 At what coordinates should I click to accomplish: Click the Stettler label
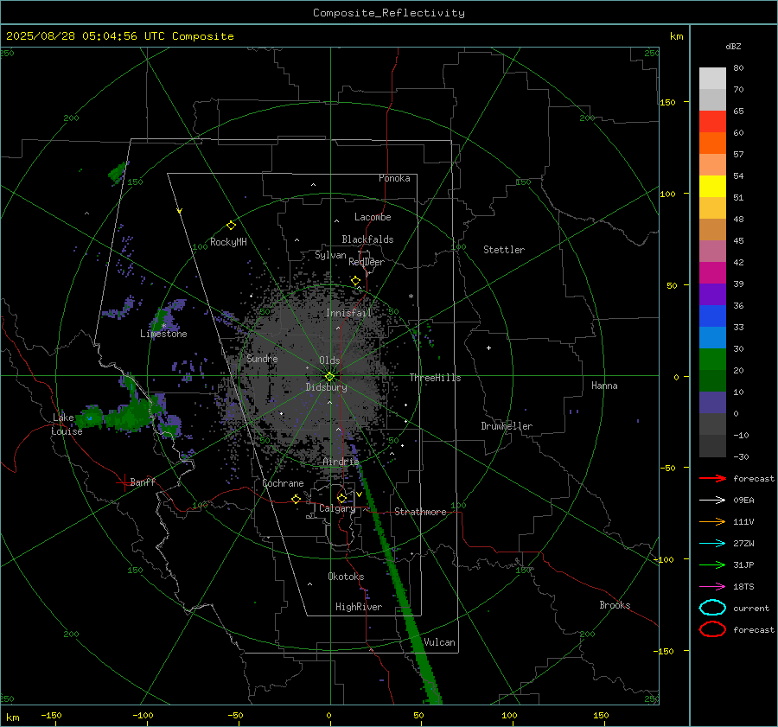pos(504,250)
